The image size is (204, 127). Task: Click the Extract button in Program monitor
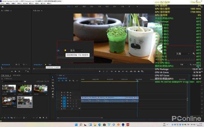(135, 71)
